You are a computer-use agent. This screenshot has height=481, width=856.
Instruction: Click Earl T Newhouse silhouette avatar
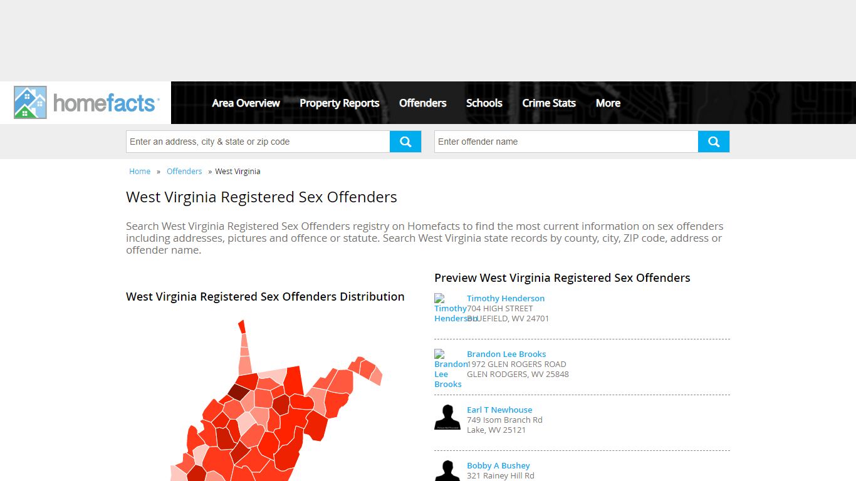[x=447, y=417]
